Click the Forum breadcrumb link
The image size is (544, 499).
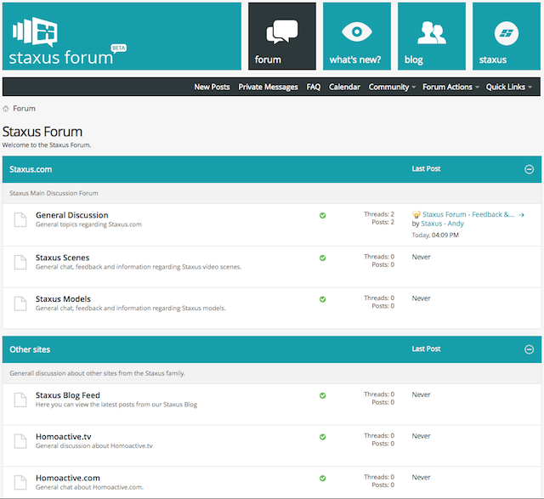[x=24, y=109]
